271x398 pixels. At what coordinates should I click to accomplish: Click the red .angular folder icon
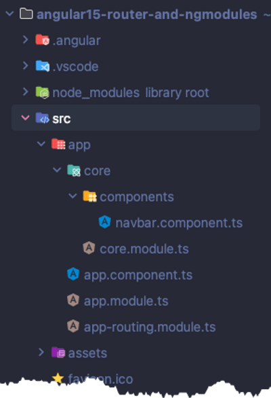click(42, 40)
